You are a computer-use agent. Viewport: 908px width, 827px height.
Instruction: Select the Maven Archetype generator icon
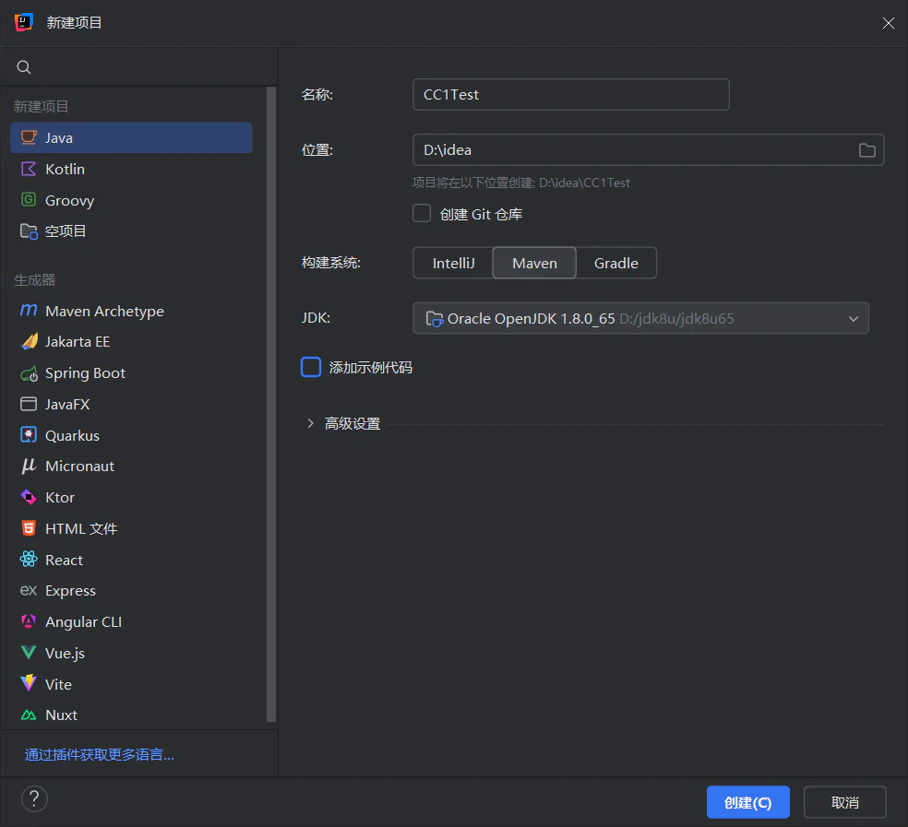(29, 311)
